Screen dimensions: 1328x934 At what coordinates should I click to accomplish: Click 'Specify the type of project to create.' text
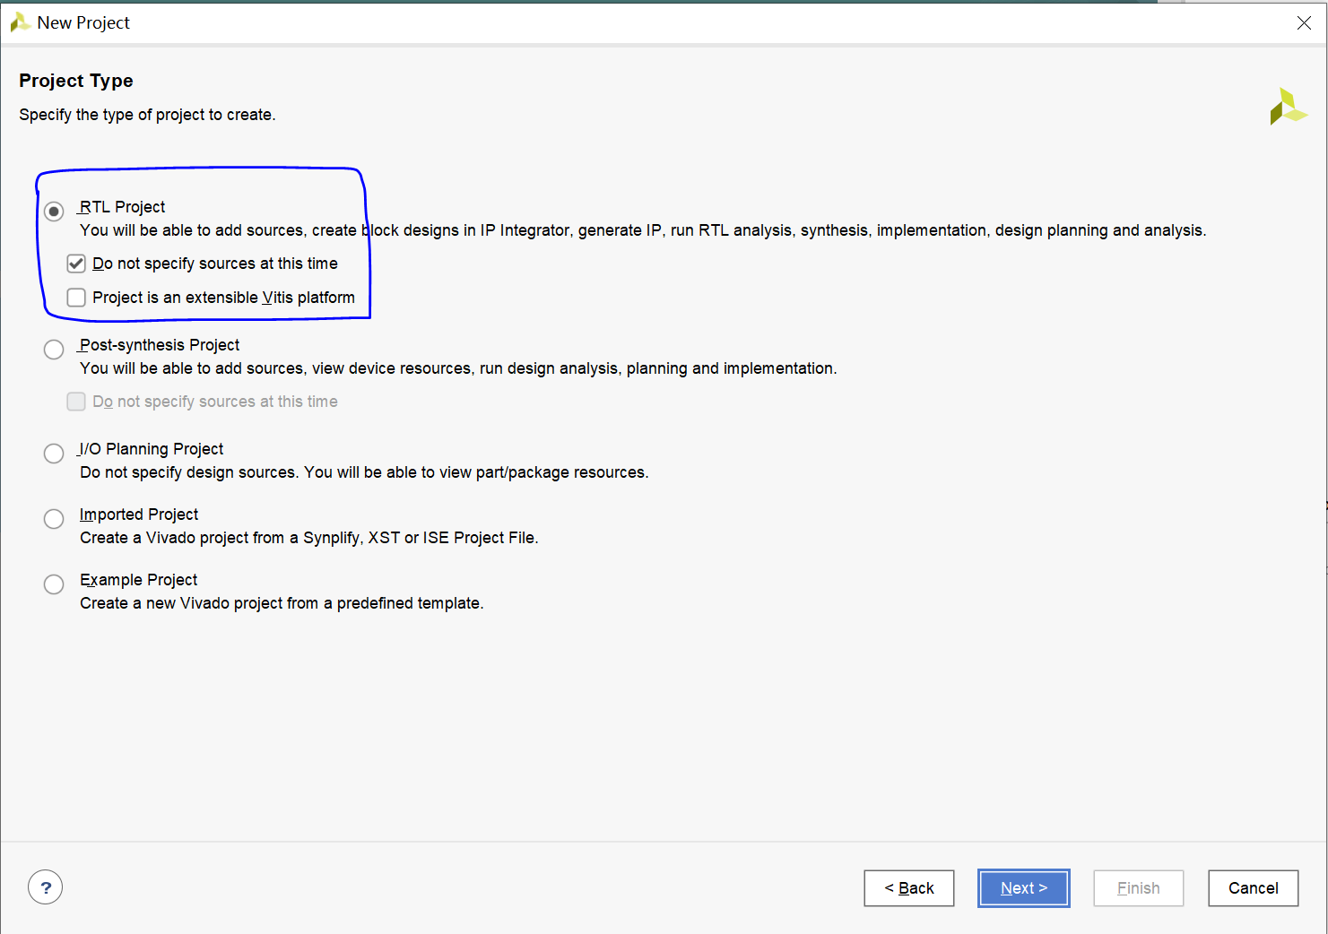click(x=147, y=115)
